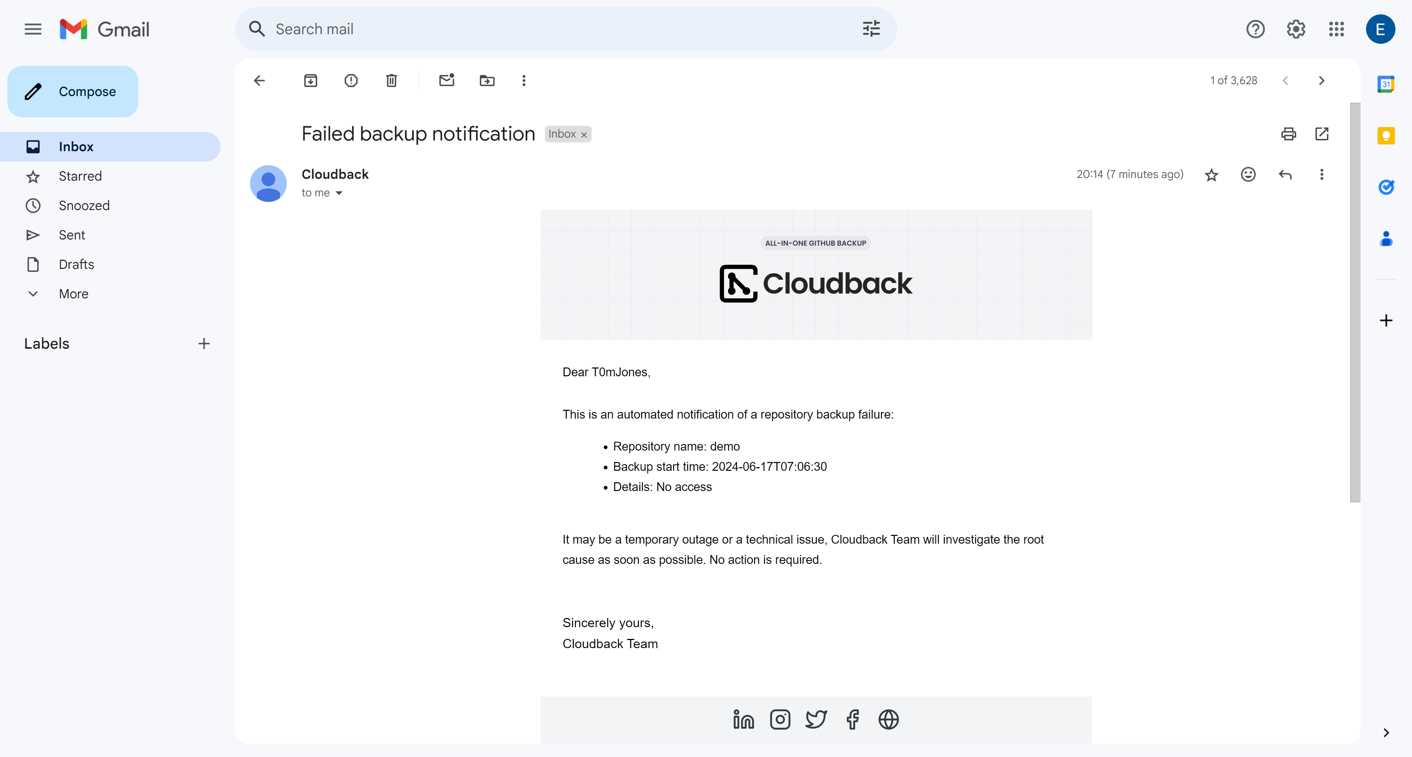Show search options filter icon

(871, 29)
